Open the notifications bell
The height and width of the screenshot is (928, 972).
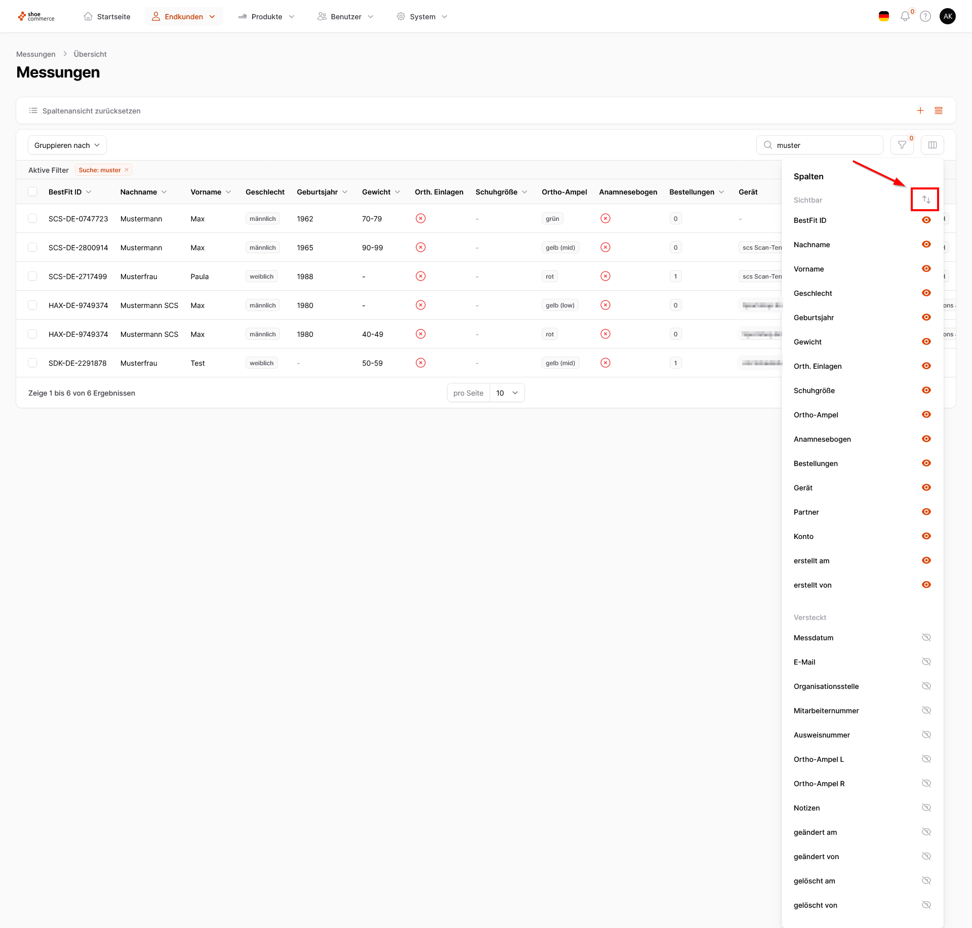[905, 17]
